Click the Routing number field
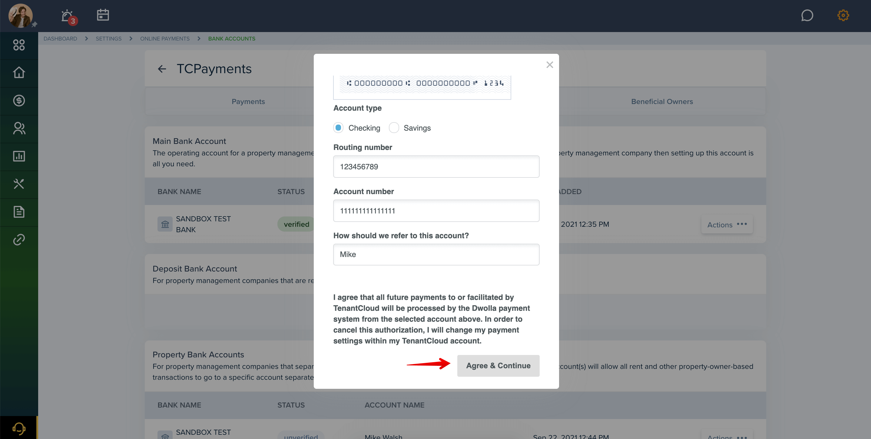 (x=436, y=167)
